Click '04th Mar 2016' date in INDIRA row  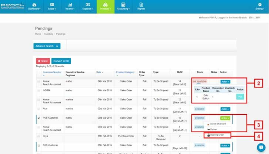point(105,91)
